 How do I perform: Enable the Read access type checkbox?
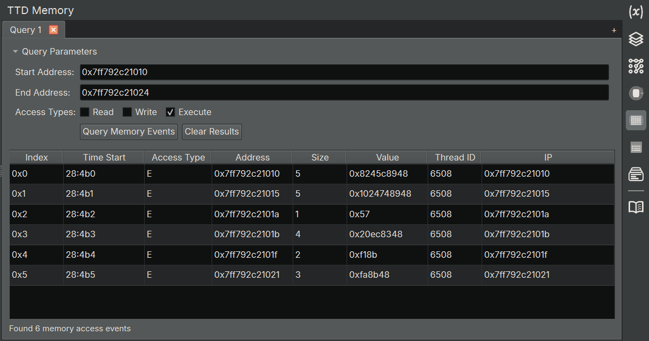(x=85, y=112)
